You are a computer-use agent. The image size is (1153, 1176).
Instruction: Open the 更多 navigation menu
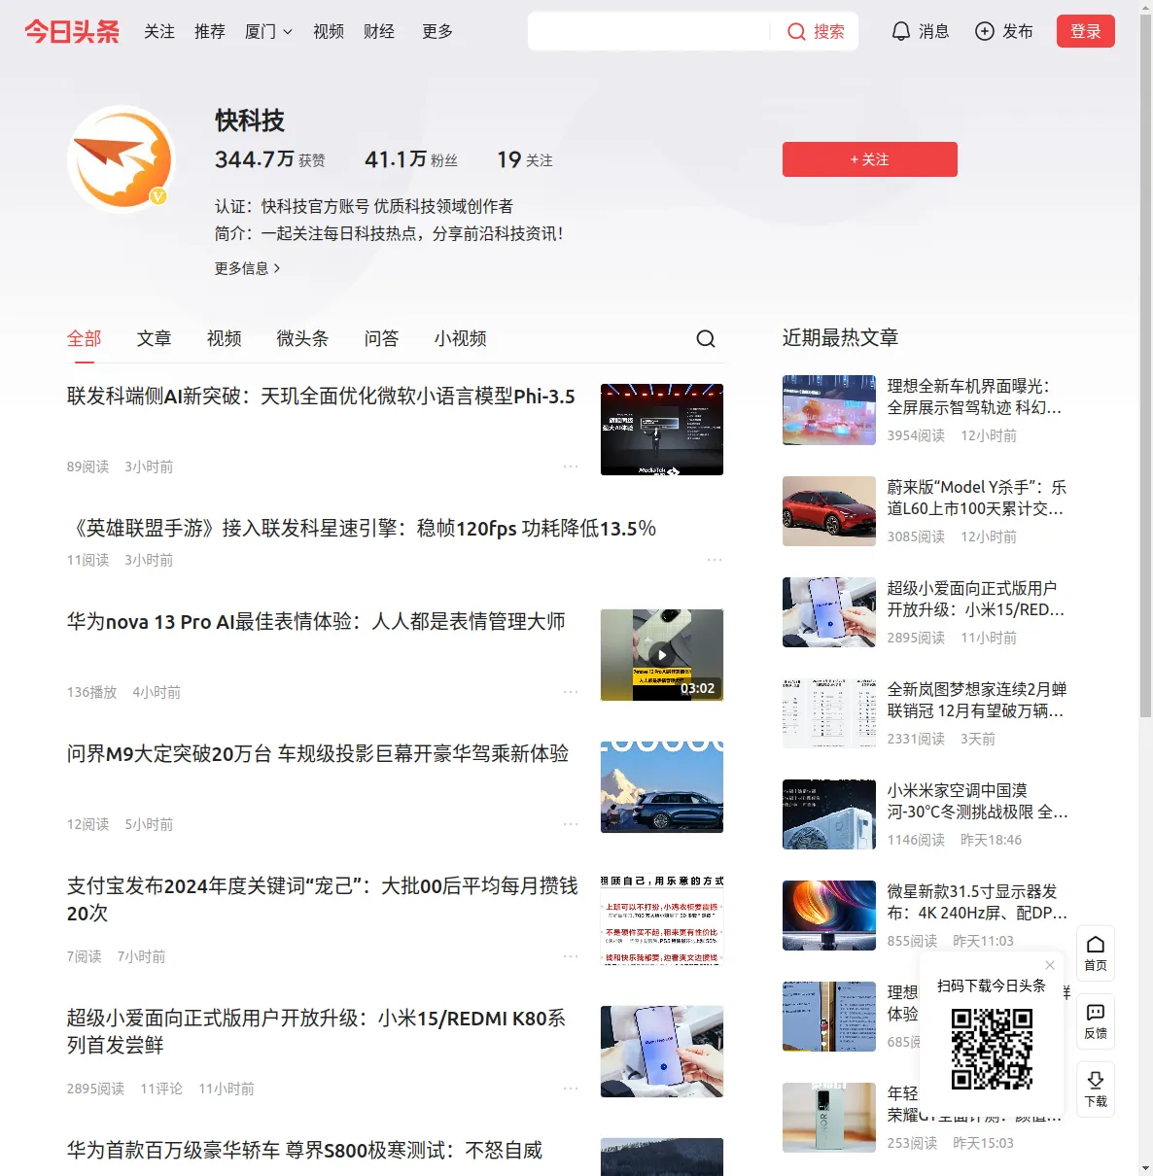point(437,31)
